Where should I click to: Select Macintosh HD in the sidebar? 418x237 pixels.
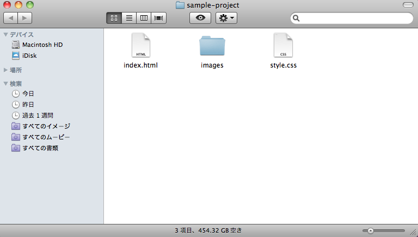(x=42, y=45)
